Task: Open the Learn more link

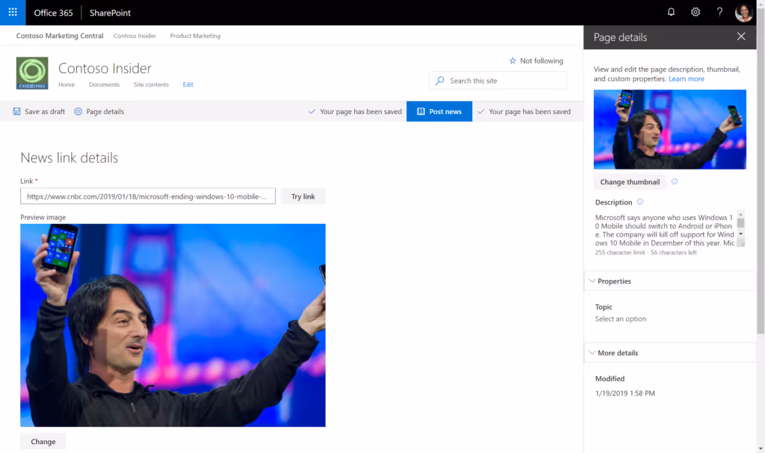Action: pyautogui.click(x=687, y=78)
